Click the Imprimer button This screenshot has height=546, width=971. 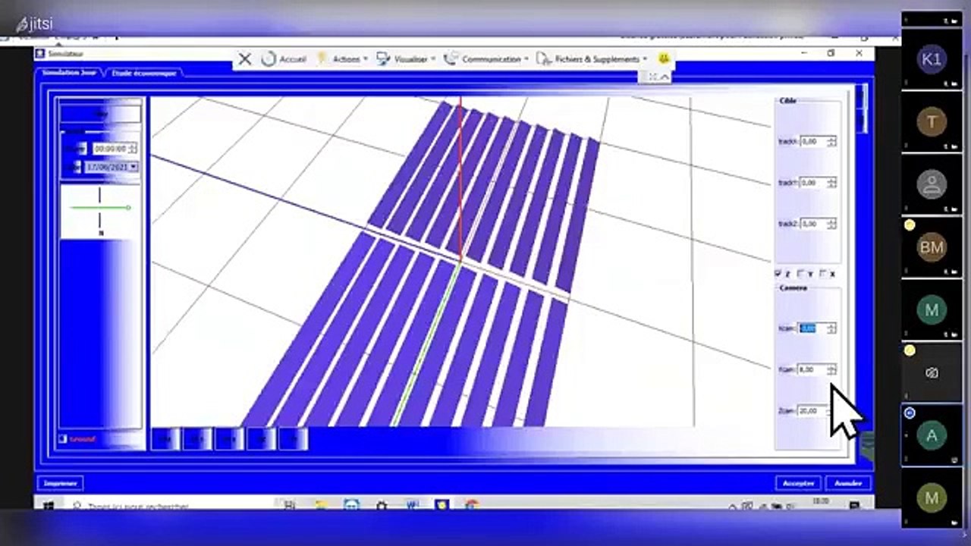[60, 483]
